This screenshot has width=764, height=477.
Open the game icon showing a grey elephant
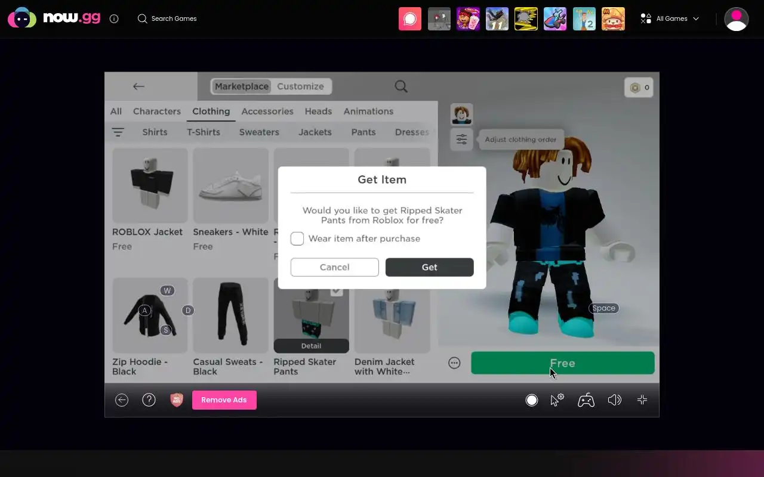(439, 18)
